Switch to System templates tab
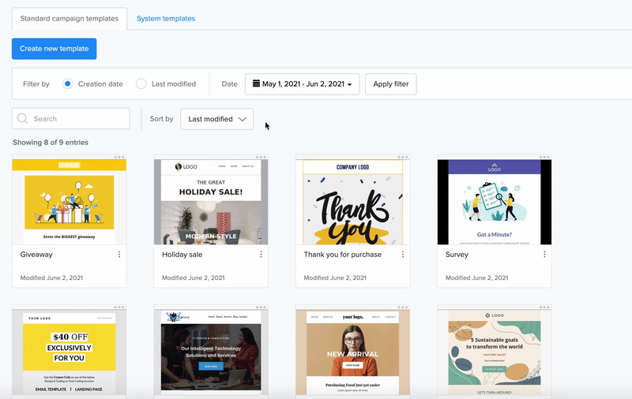 point(166,18)
